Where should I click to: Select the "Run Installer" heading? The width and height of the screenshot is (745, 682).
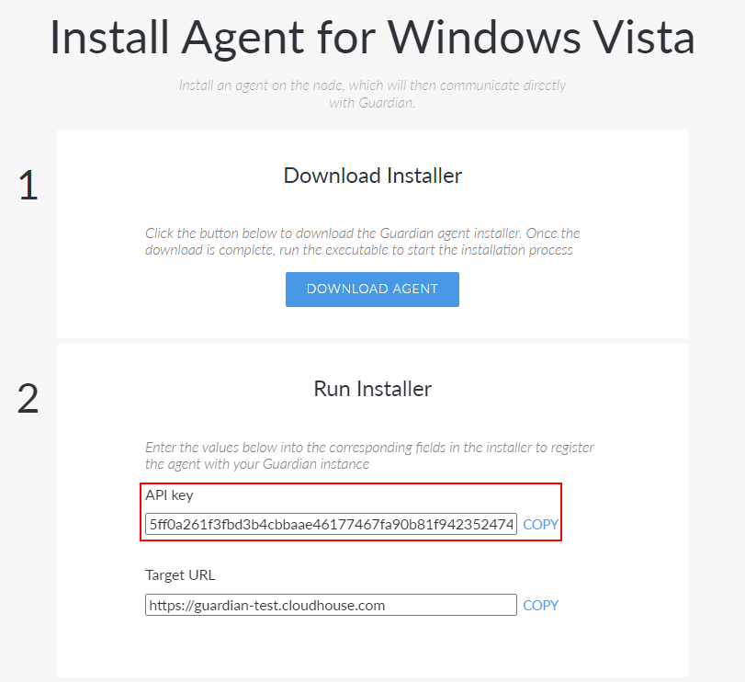[372, 389]
